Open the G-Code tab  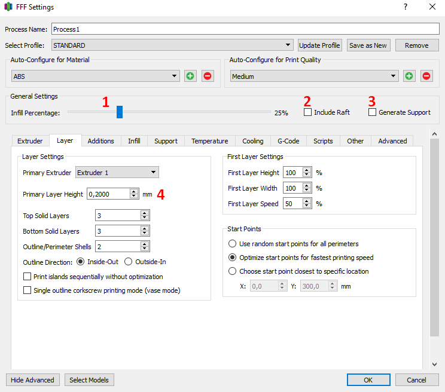288,141
